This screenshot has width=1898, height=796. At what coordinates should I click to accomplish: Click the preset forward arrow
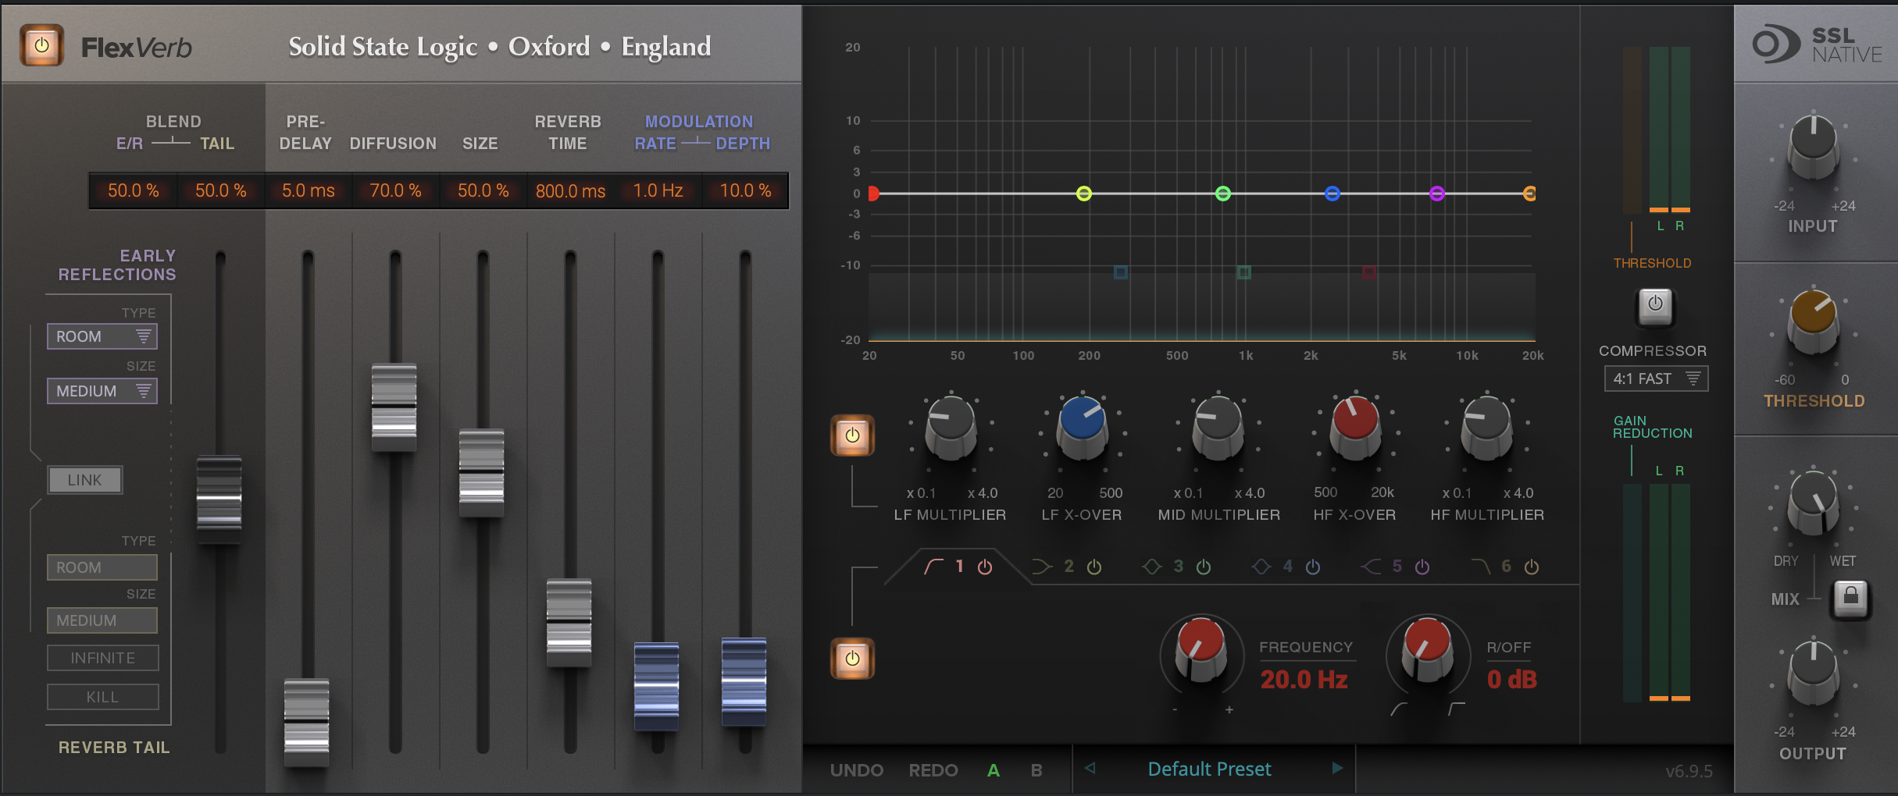point(1338,769)
